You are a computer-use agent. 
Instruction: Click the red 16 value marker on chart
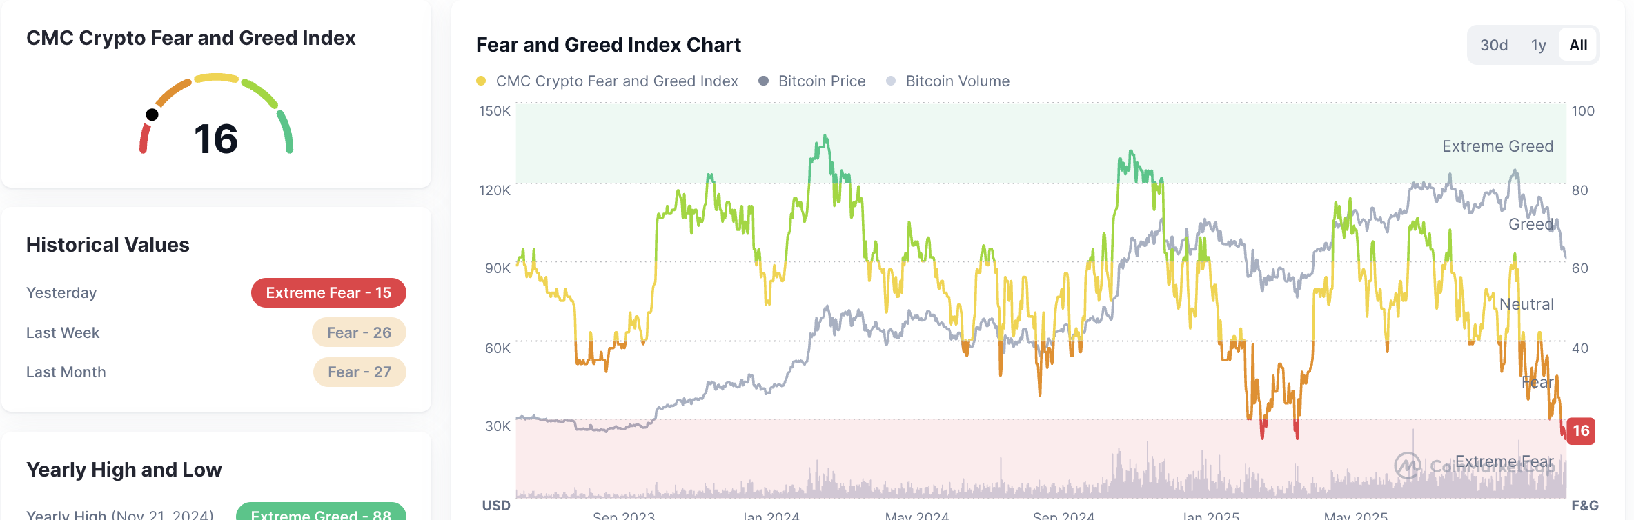tap(1581, 432)
